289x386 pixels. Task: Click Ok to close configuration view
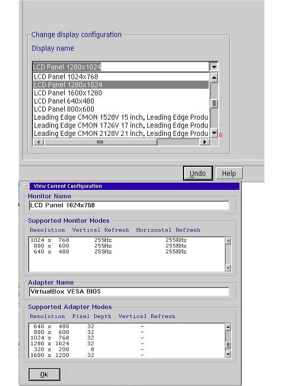pos(44,374)
